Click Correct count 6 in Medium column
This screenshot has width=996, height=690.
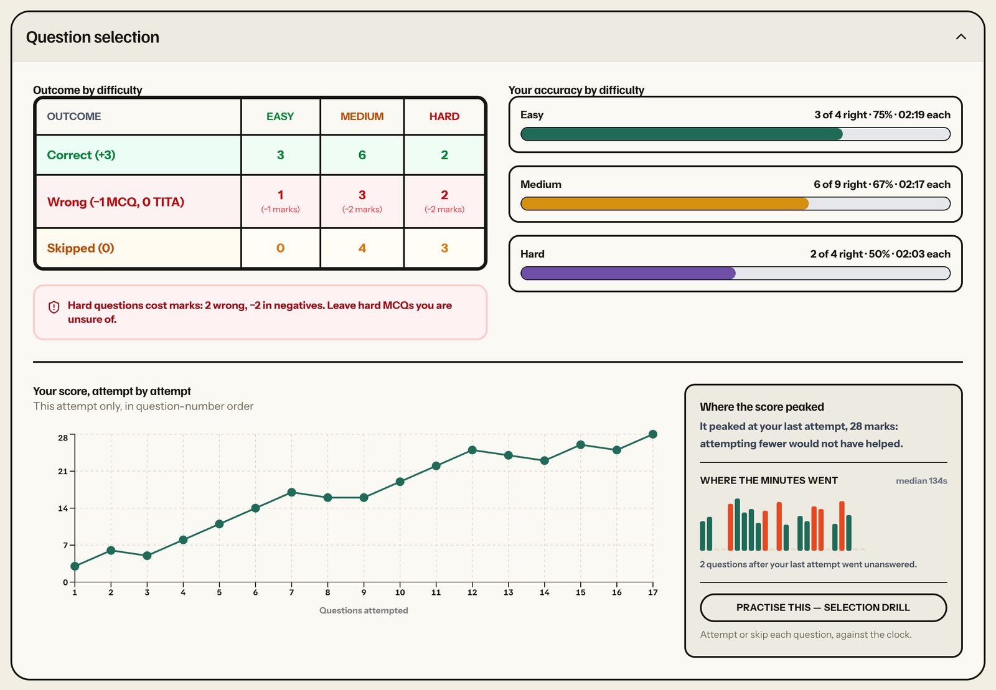[x=362, y=155]
